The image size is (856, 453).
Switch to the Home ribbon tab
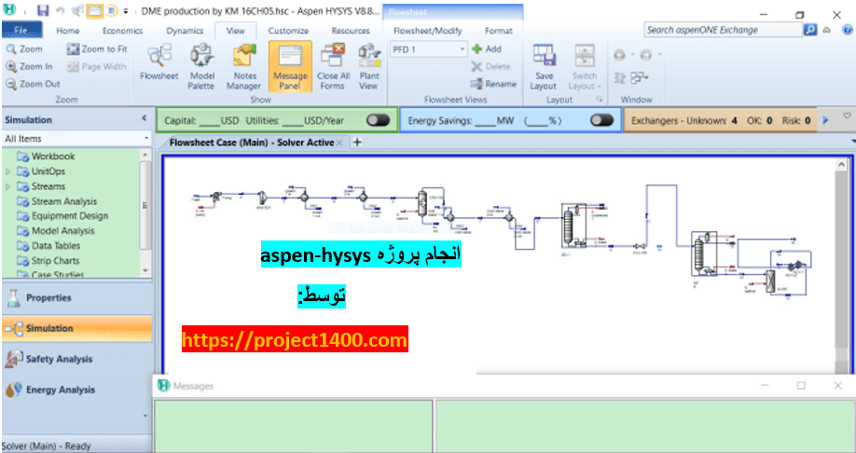click(x=68, y=31)
